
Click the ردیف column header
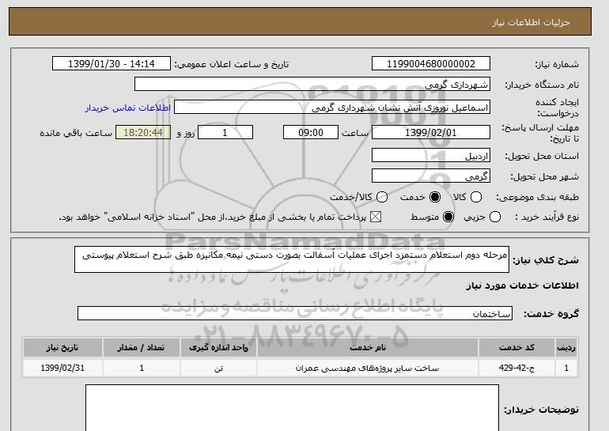566,347
